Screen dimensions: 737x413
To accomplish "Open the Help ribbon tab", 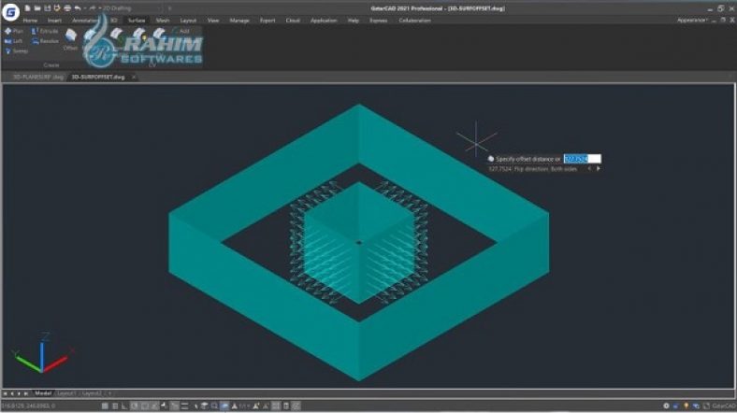I will [354, 21].
